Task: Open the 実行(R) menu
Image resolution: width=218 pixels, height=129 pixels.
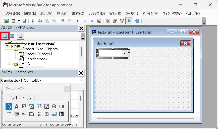Action: pos(115,14)
